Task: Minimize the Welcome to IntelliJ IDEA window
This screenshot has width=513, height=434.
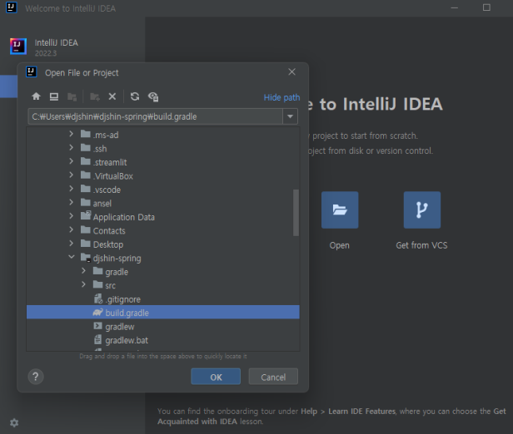Action: (x=455, y=7)
